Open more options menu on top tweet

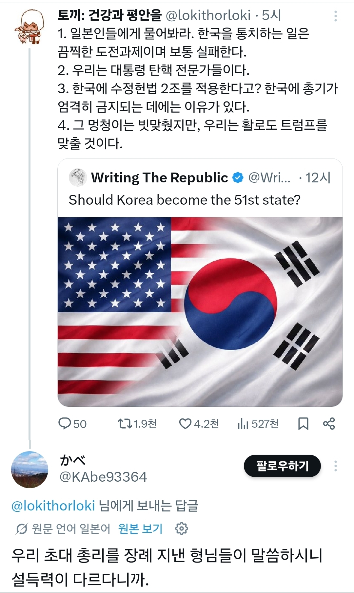335,16
